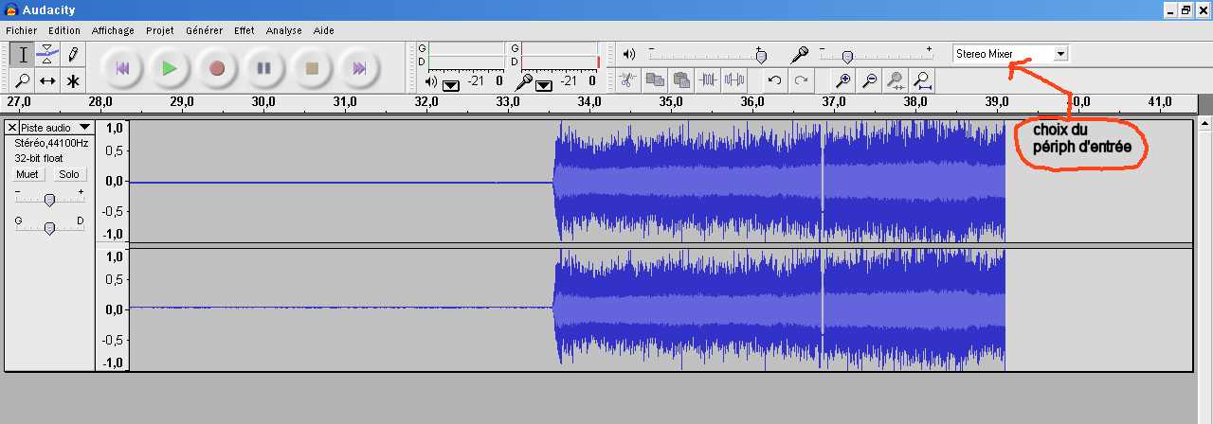
Task: Select the Multi-tool asterisk mode
Action: [x=72, y=80]
